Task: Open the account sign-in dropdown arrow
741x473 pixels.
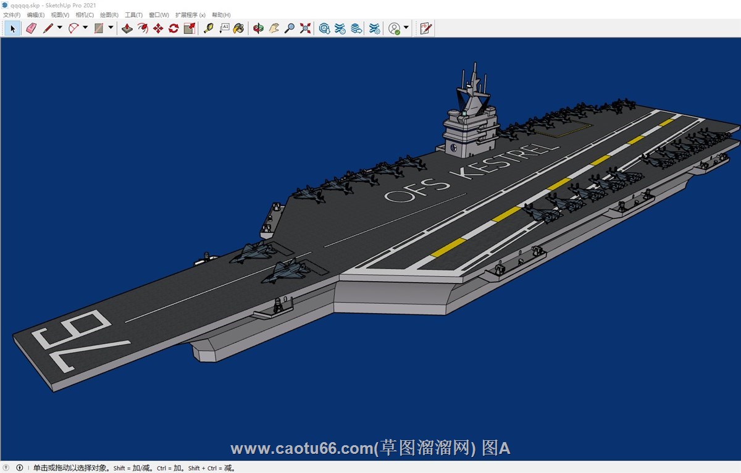Action: [406, 28]
